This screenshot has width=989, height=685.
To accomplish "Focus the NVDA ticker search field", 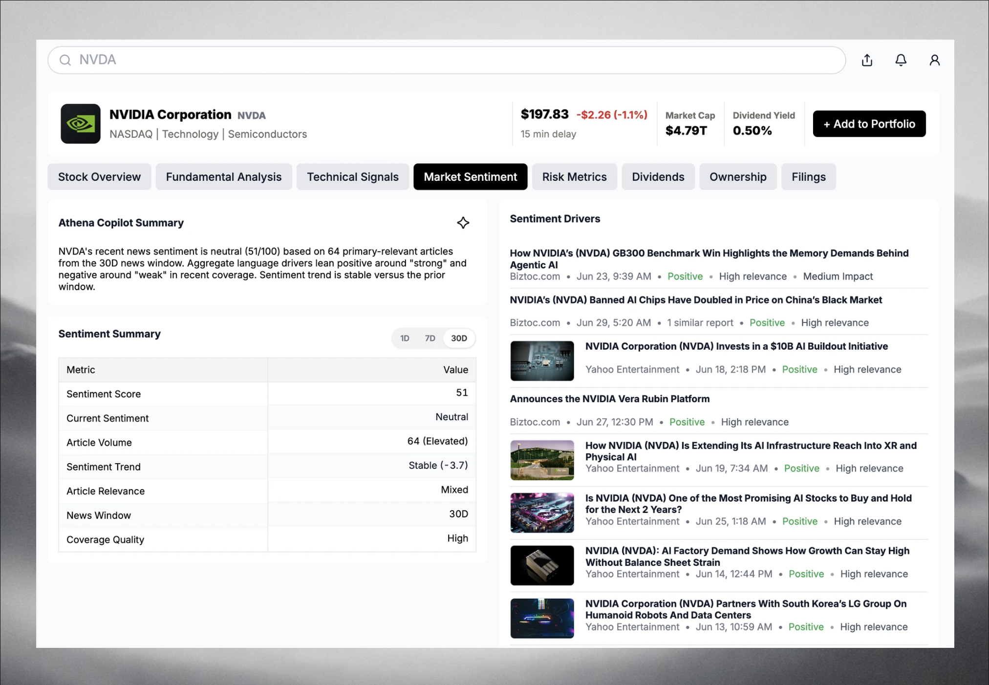I will (447, 60).
